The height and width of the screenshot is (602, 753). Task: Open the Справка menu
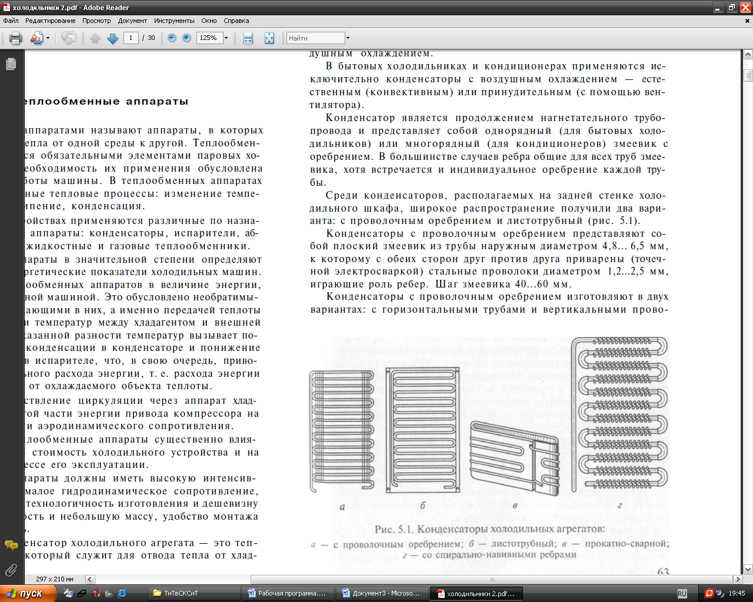(x=236, y=21)
